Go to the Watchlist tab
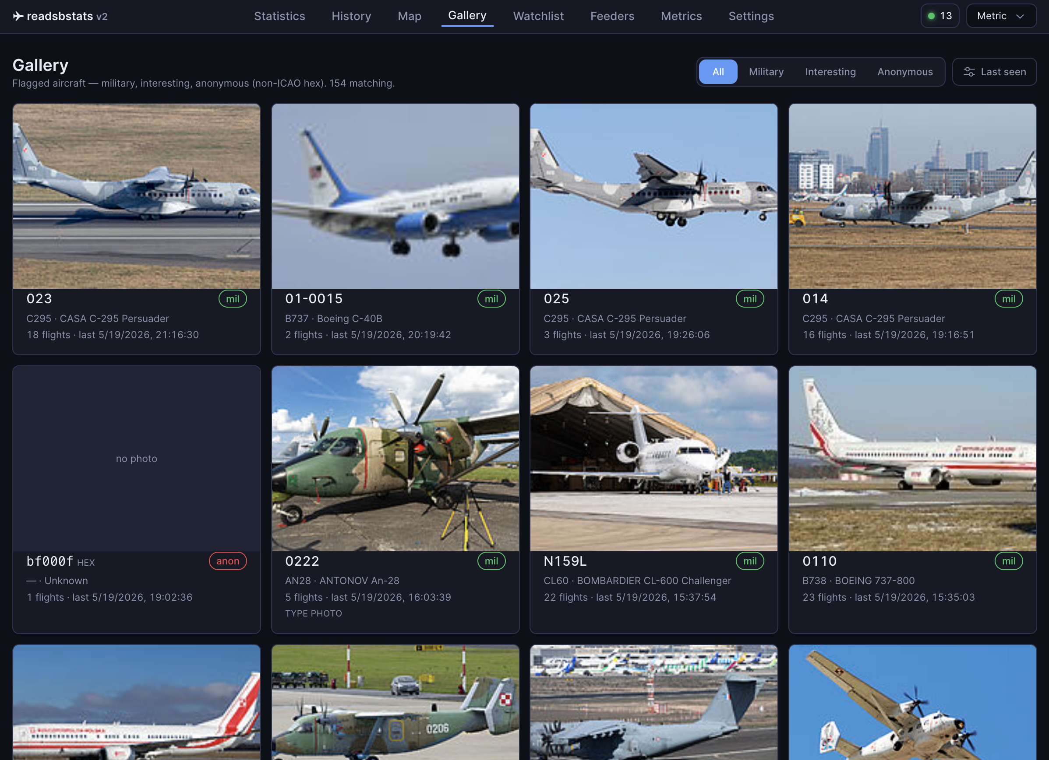 tap(538, 16)
